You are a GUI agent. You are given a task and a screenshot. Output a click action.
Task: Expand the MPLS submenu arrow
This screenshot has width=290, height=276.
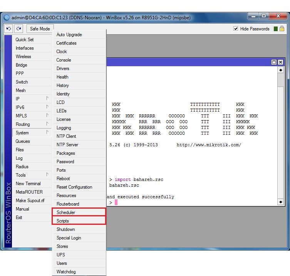[x=47, y=115]
